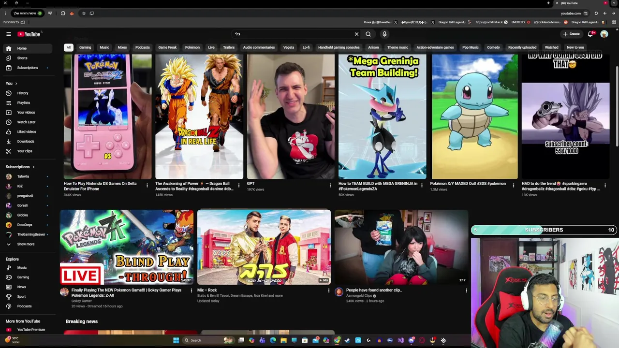Open options for the GPT short
619x348 pixels.
click(330, 185)
